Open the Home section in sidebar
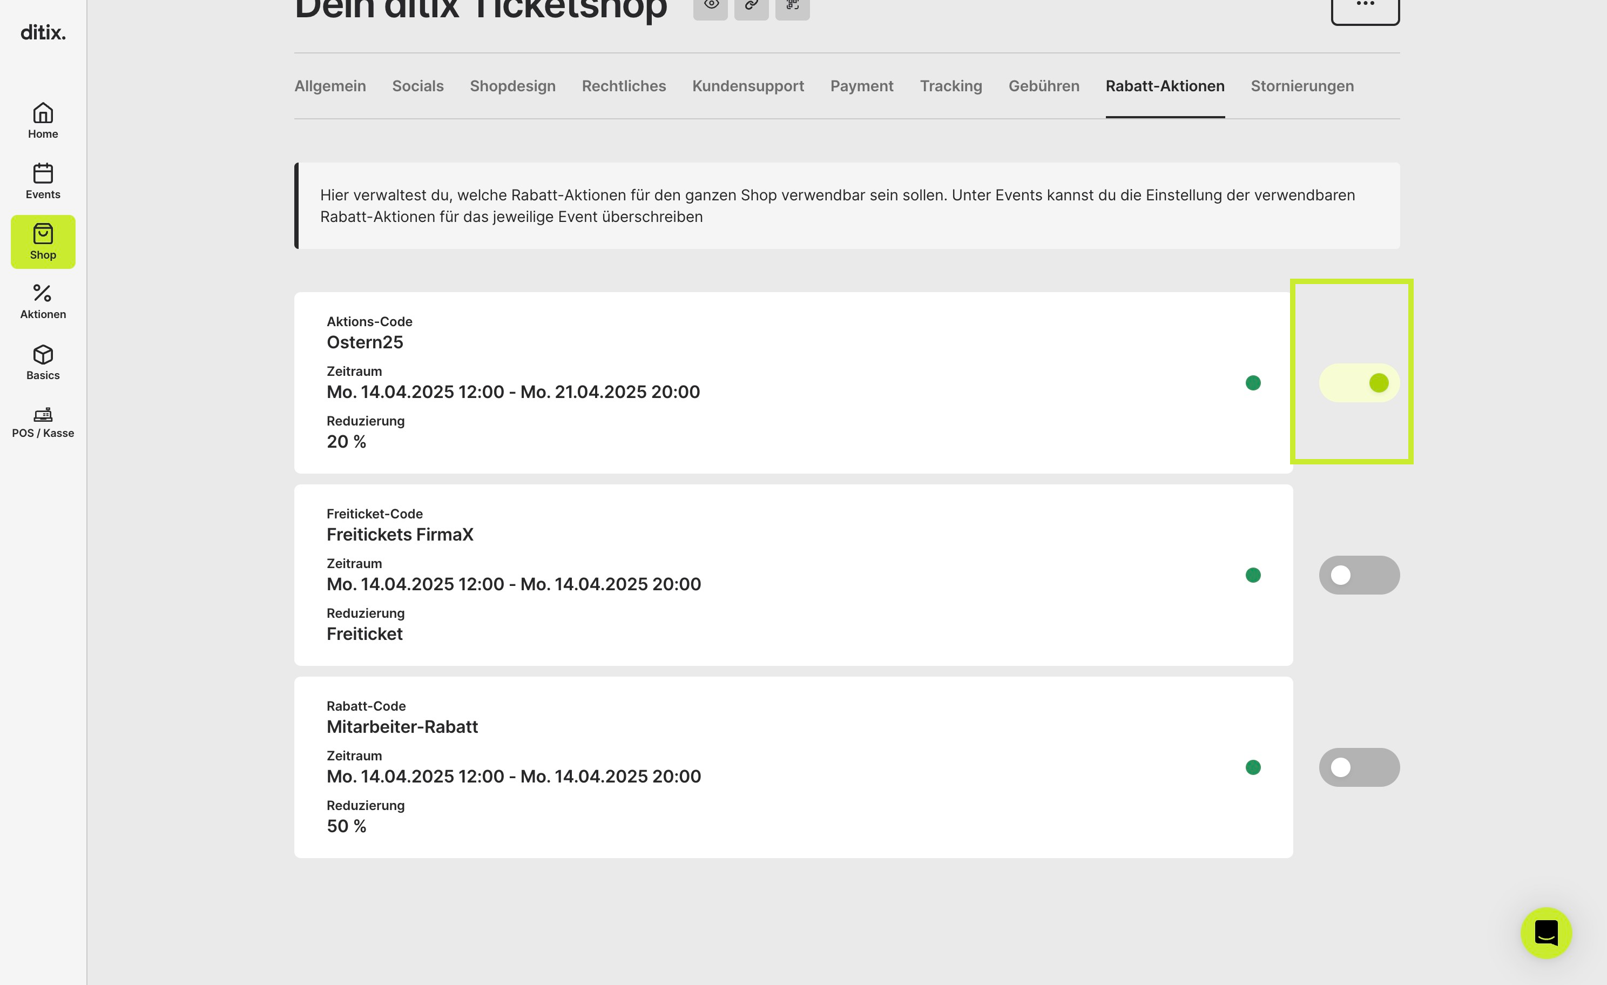Screen dimensions: 1607x985 coord(43,120)
